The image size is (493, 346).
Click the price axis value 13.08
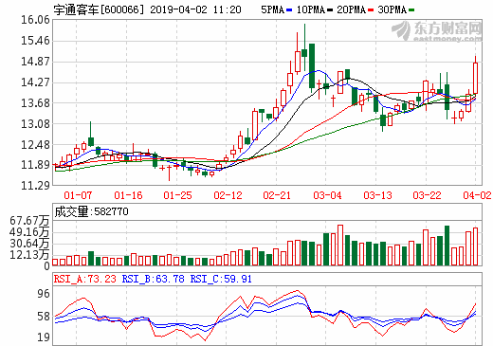[35, 124]
